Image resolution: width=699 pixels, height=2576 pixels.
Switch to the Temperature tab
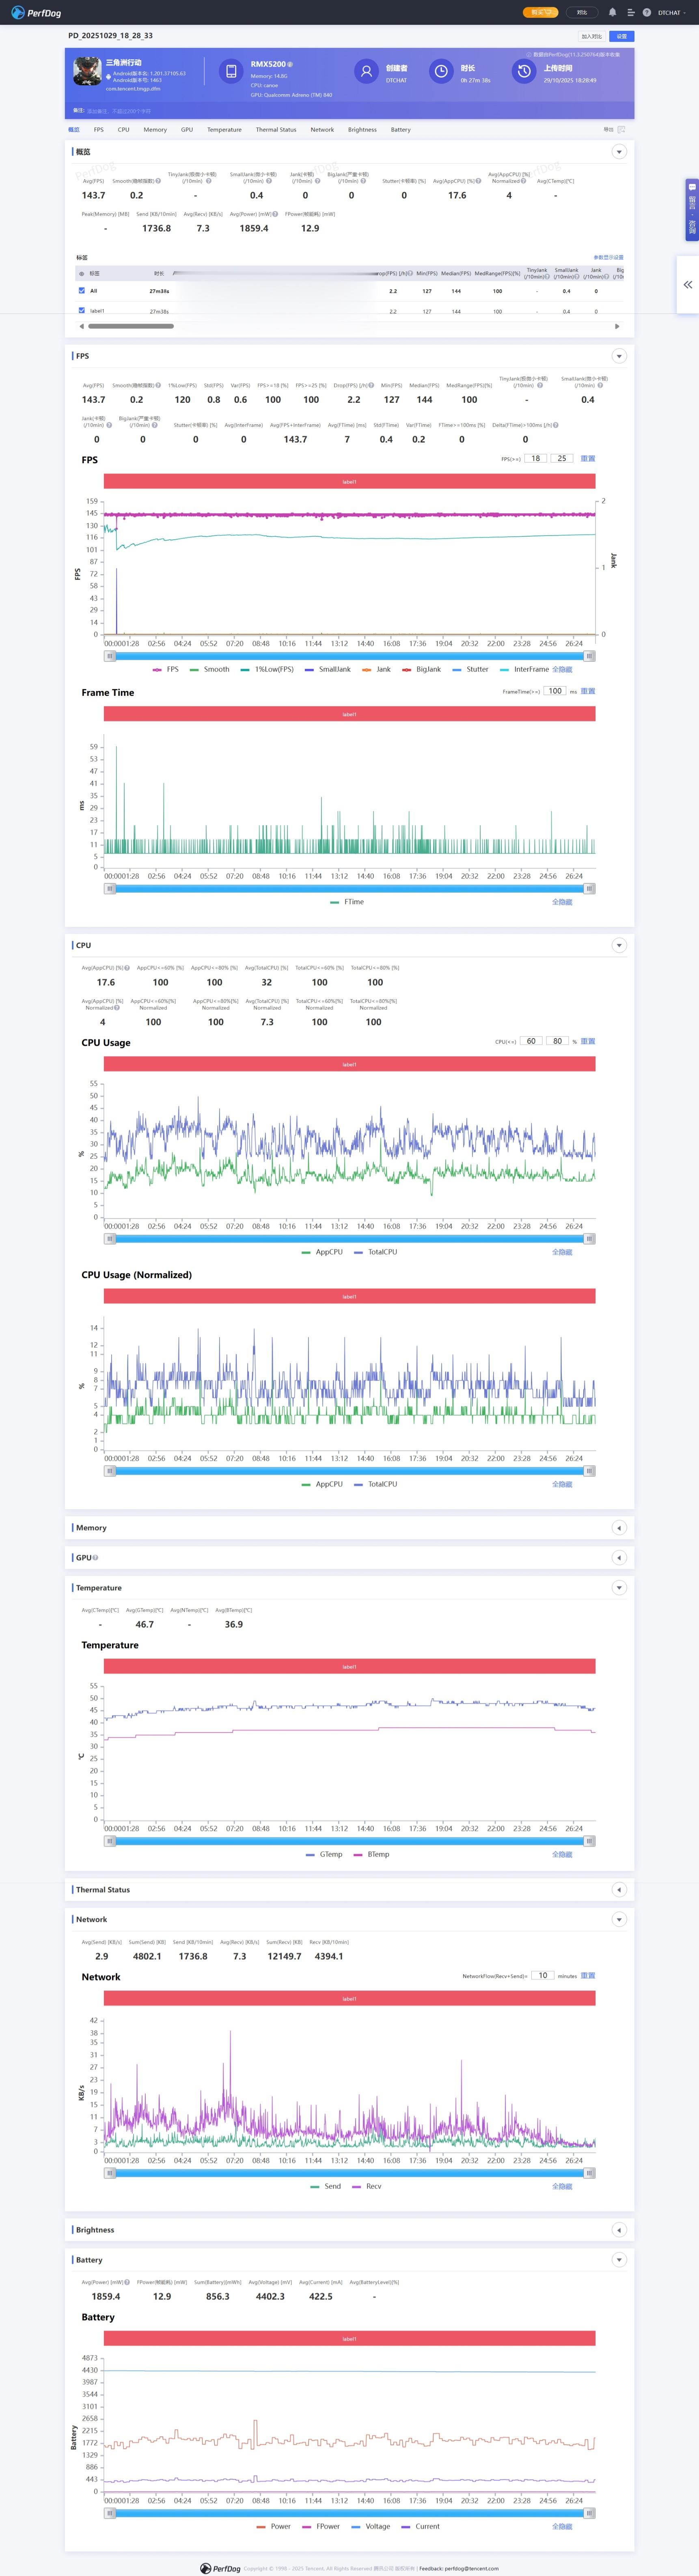[x=224, y=130]
